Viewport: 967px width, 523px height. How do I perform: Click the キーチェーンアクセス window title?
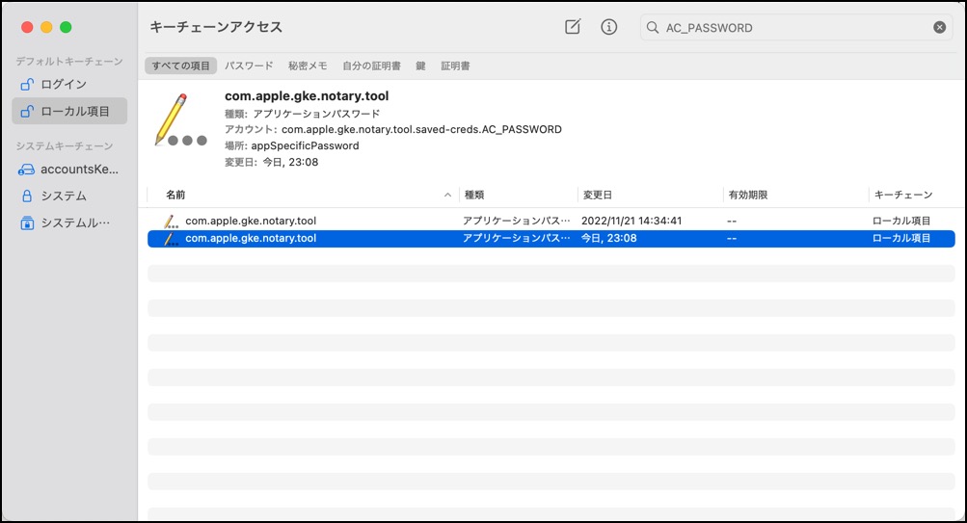point(217,27)
